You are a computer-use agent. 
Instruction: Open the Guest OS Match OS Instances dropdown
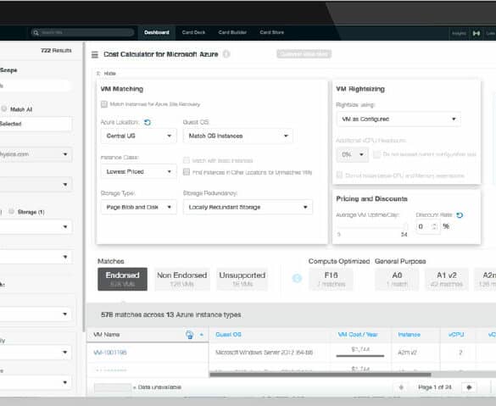coord(238,136)
